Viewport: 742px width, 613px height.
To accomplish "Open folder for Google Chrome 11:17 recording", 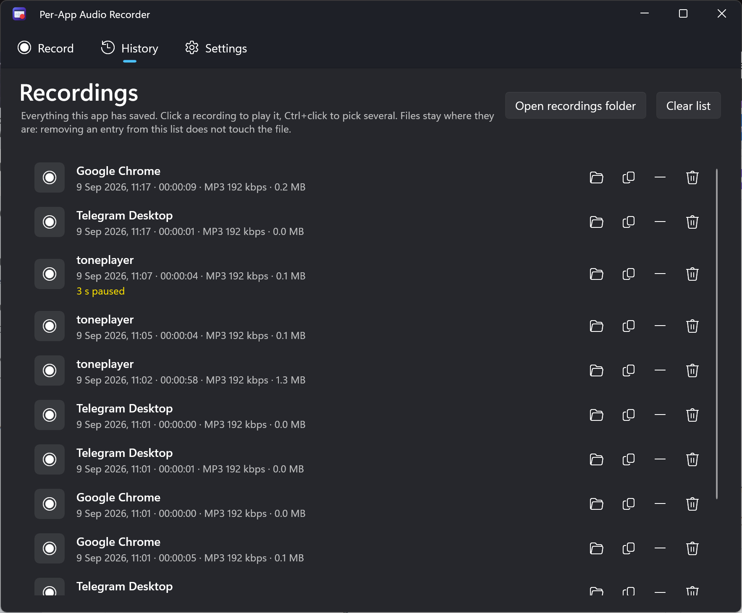I will 596,177.
